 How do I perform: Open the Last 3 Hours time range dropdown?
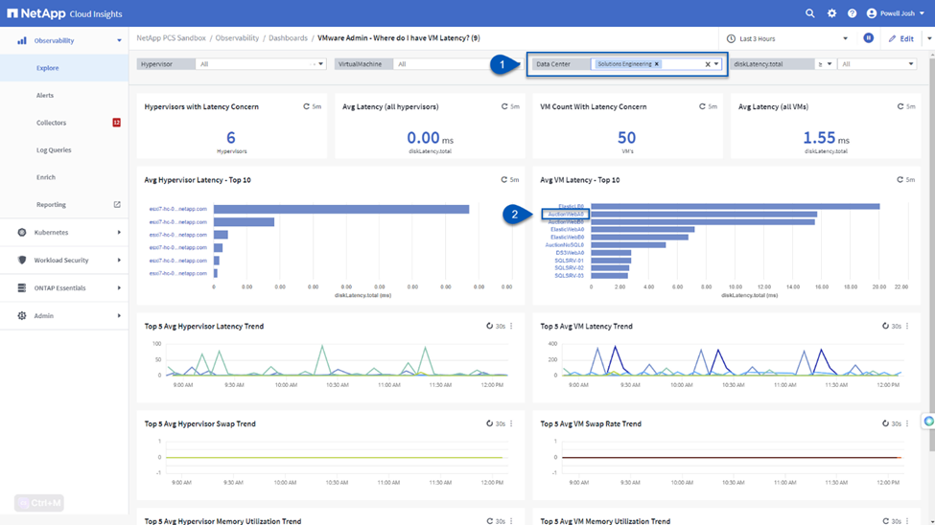(786, 38)
